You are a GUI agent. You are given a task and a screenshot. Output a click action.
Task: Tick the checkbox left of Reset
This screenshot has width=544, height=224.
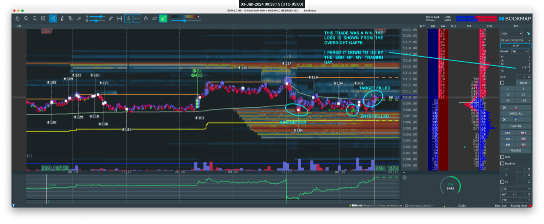502,83
